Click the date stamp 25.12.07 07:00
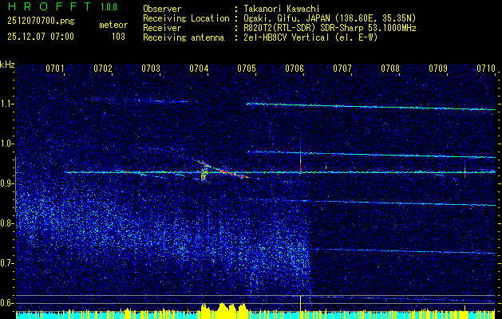502x319 pixels. coord(41,37)
